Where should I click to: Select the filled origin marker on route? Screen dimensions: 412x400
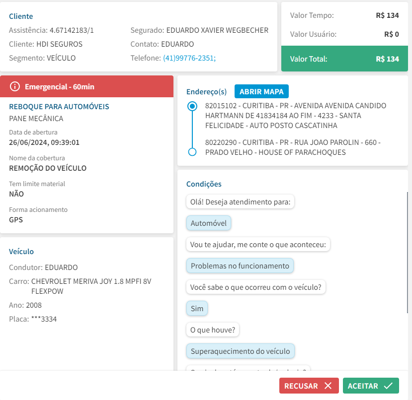click(192, 106)
